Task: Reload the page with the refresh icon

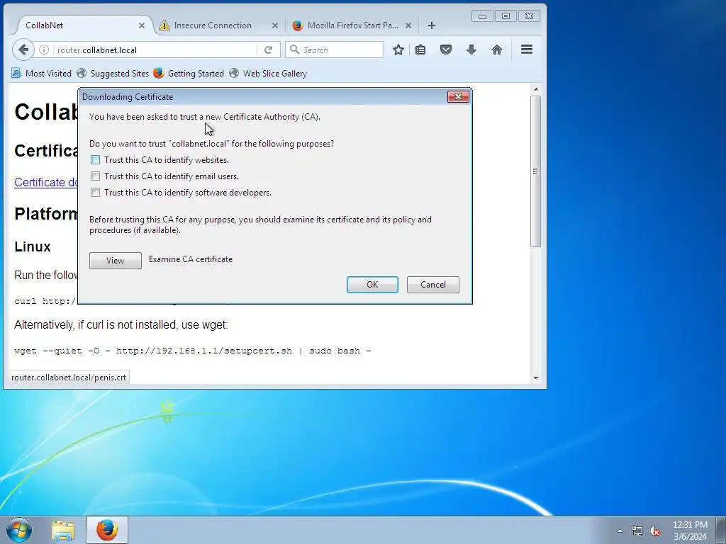Action: [268, 50]
